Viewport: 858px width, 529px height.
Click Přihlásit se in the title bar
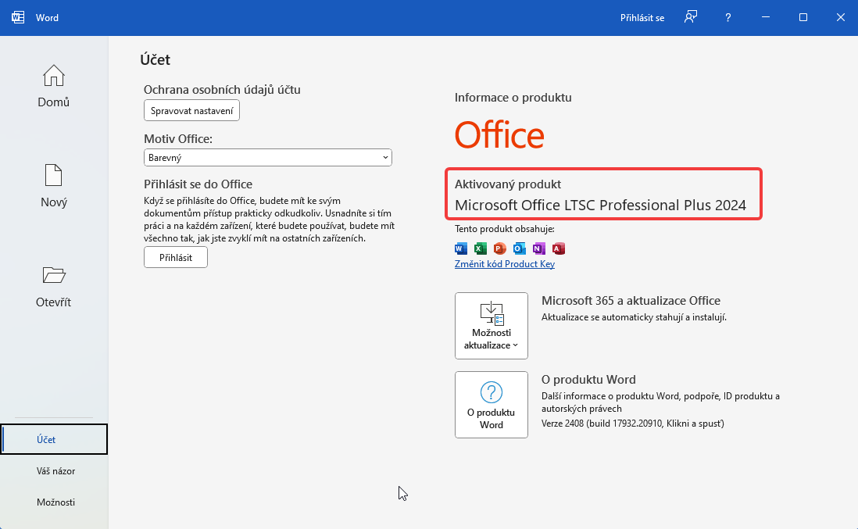(x=642, y=18)
